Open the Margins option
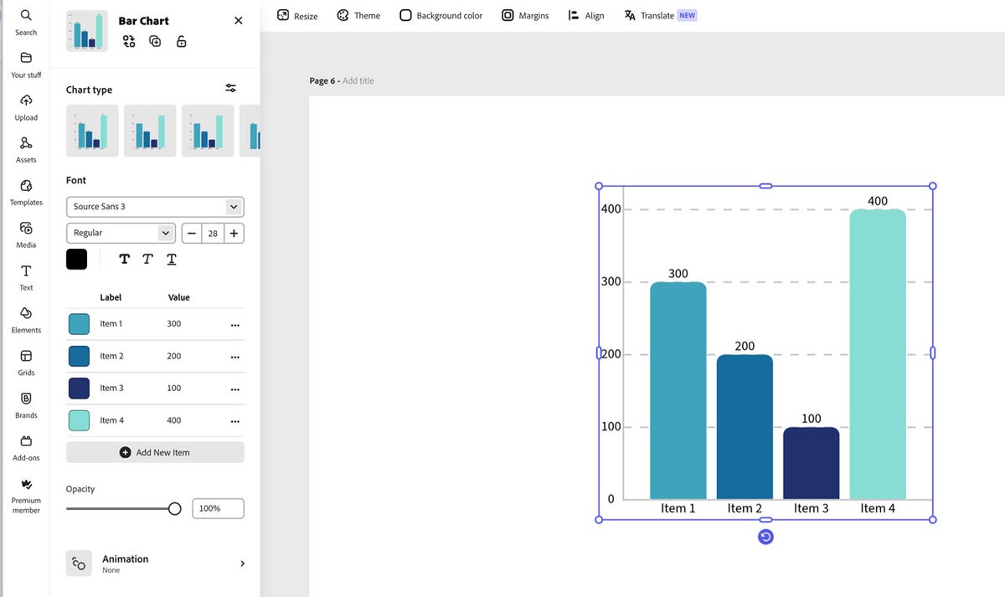This screenshot has width=1005, height=597. coord(525,15)
